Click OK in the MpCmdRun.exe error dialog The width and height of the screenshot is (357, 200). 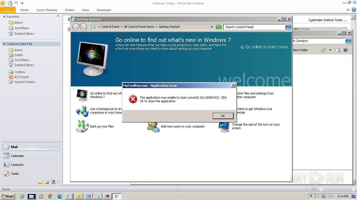pyautogui.click(x=223, y=116)
